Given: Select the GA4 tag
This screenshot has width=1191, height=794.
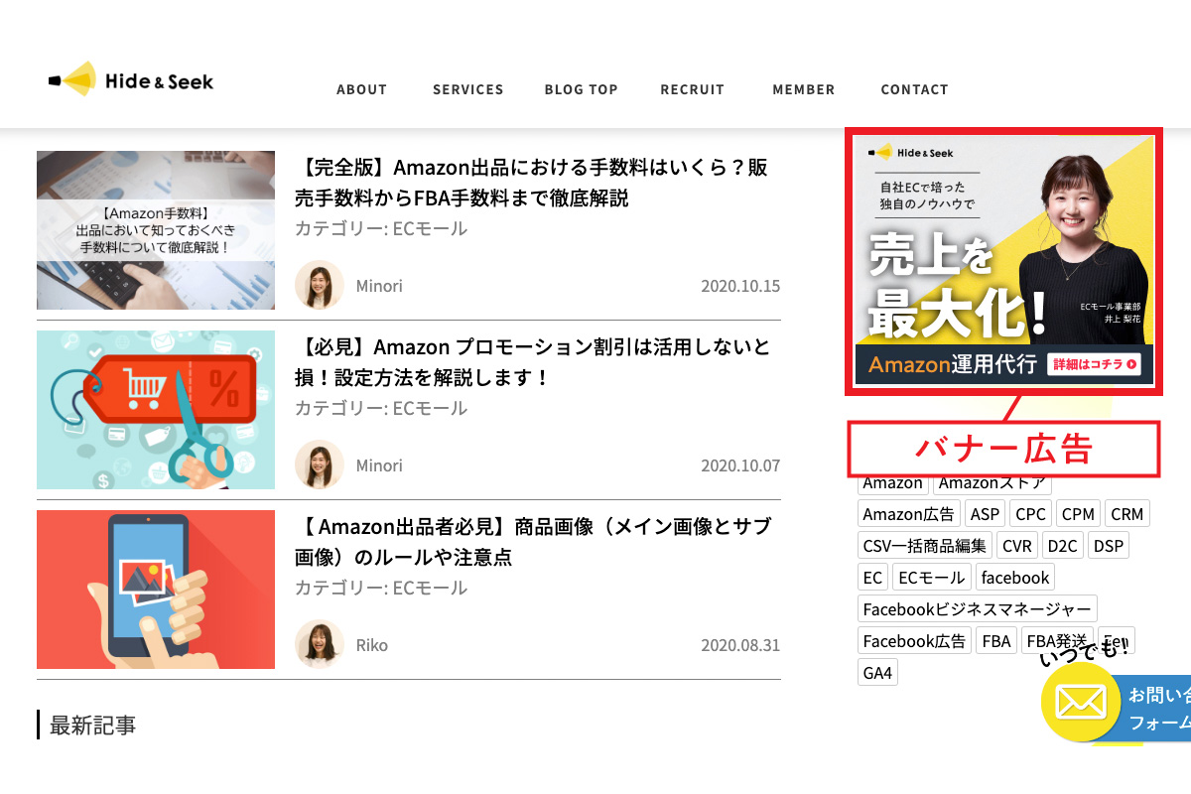Looking at the screenshot, I should point(877,673).
